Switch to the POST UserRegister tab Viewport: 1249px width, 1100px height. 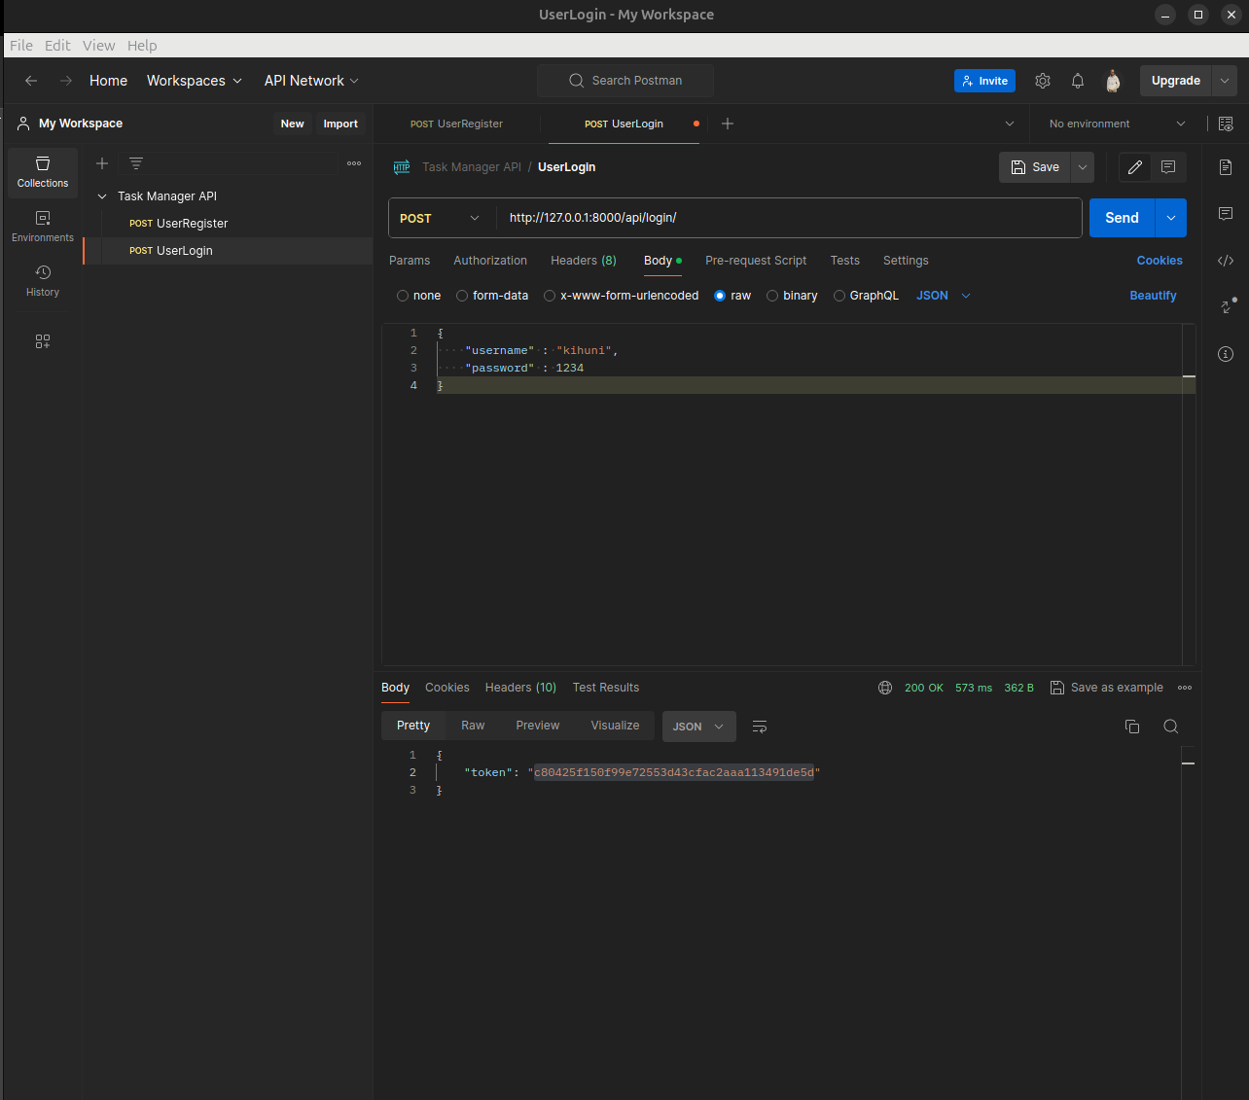[457, 124]
